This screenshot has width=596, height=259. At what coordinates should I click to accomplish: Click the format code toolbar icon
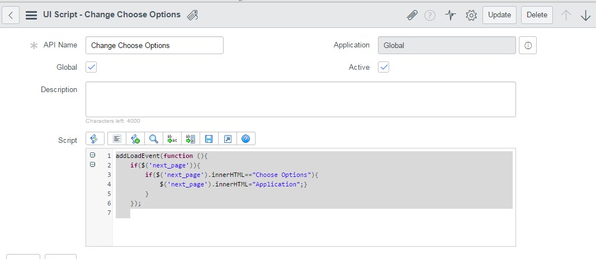coord(117,139)
